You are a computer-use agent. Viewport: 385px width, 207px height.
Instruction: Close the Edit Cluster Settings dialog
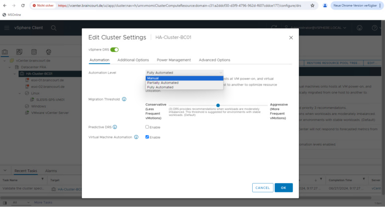pos(291,37)
